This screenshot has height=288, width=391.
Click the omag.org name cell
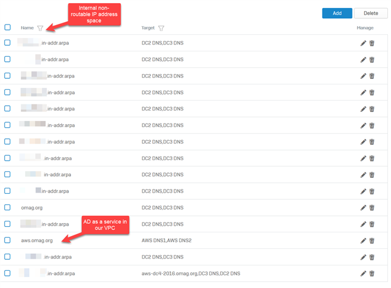[32, 208]
